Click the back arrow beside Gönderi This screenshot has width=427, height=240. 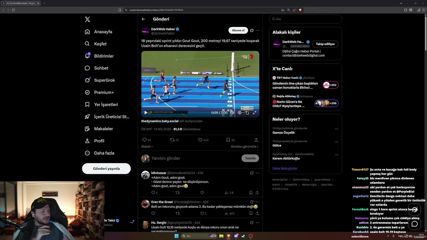coord(143,19)
